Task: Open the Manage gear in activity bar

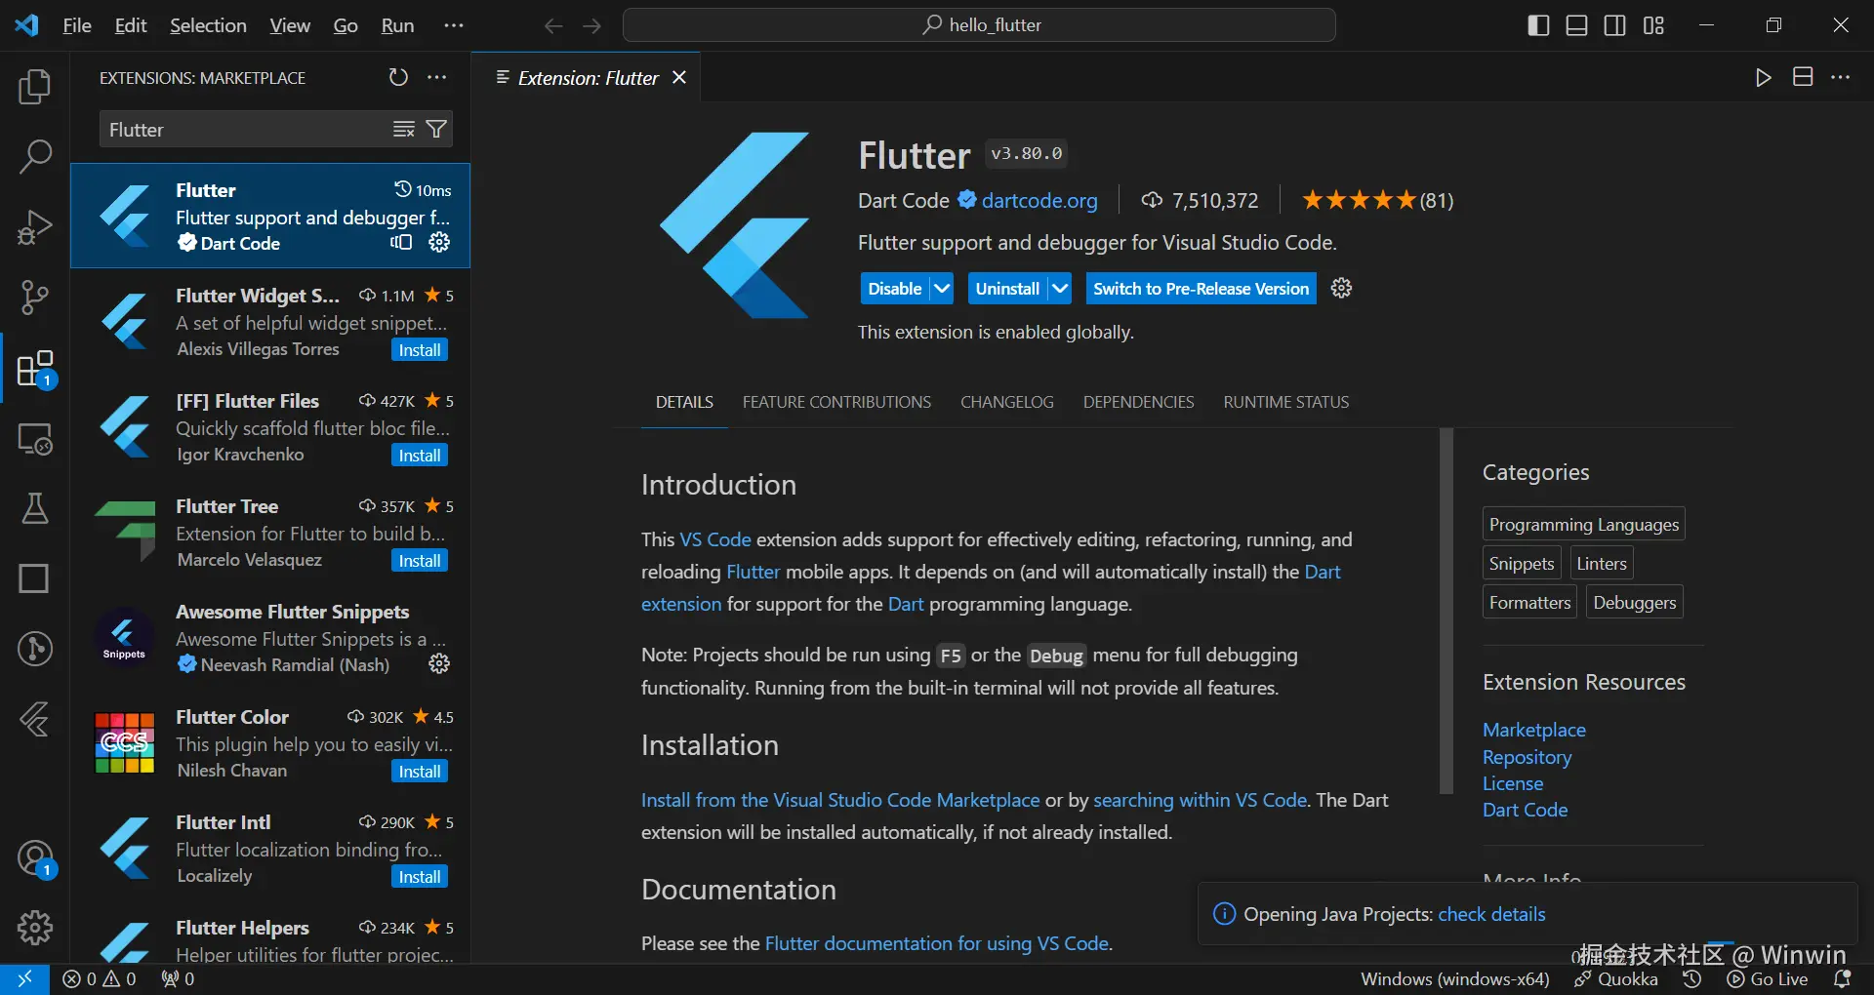Action: point(35,928)
